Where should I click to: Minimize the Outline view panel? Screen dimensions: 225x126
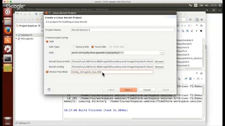point(197,26)
